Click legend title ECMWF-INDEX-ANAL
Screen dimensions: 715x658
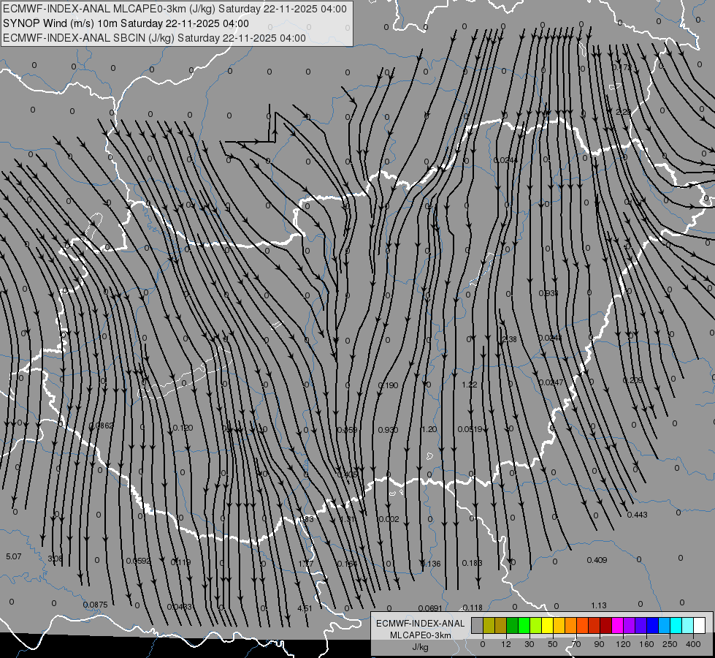point(421,624)
